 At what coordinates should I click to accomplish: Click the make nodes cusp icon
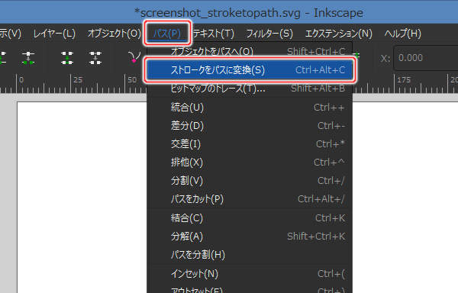coord(134,57)
